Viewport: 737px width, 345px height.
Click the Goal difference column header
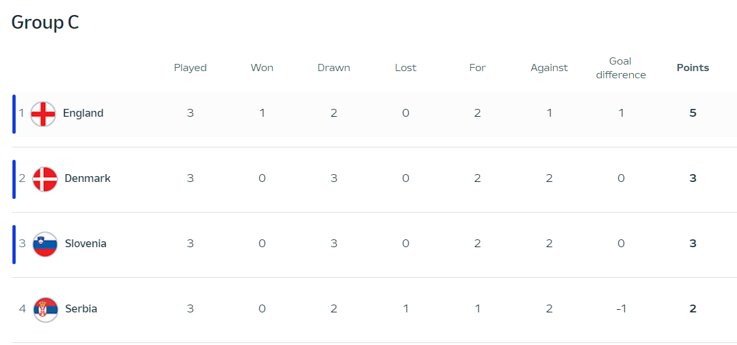621,68
